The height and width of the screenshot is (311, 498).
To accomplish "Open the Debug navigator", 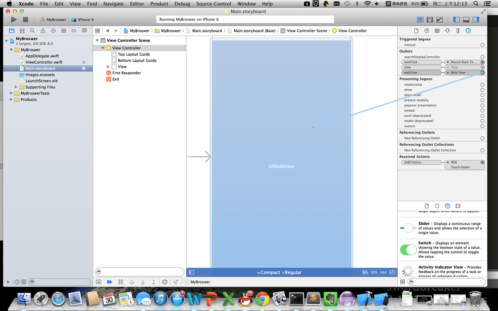I will point(63,31).
